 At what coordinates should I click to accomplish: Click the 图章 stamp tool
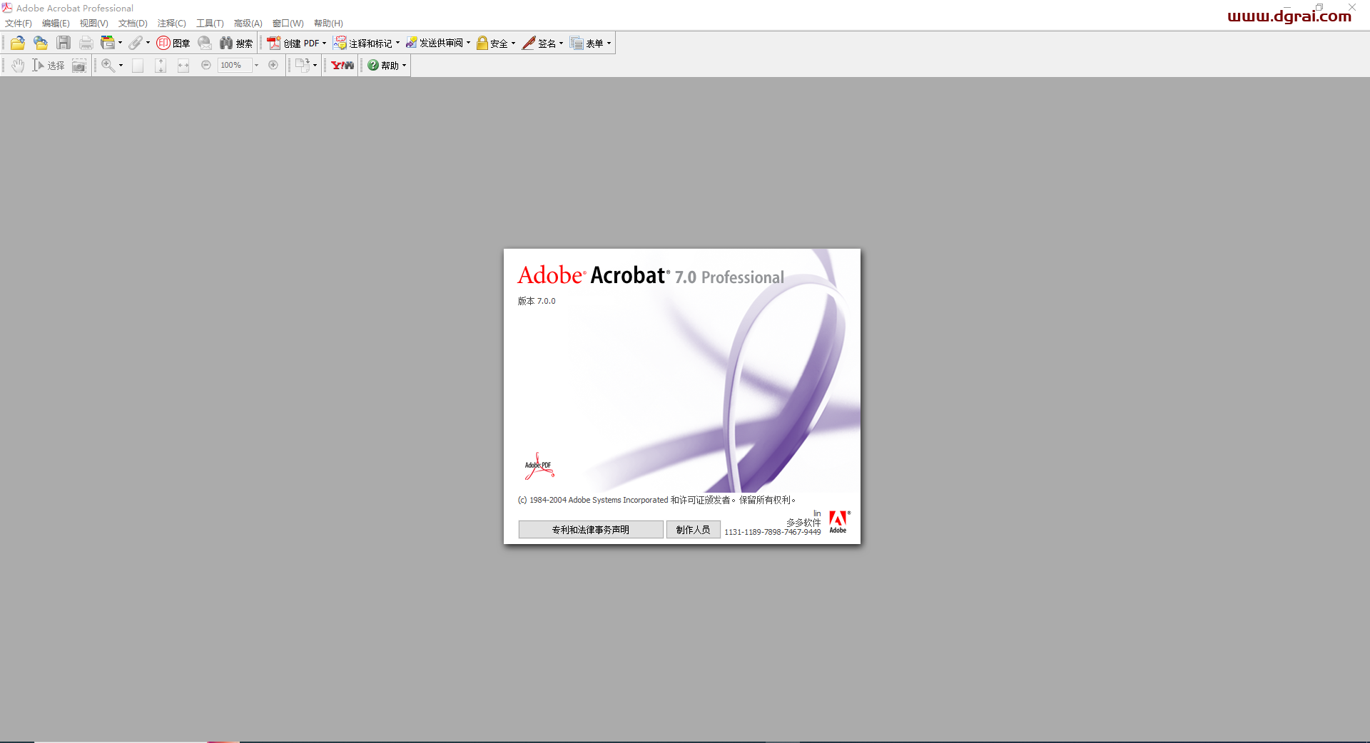pyautogui.click(x=173, y=43)
